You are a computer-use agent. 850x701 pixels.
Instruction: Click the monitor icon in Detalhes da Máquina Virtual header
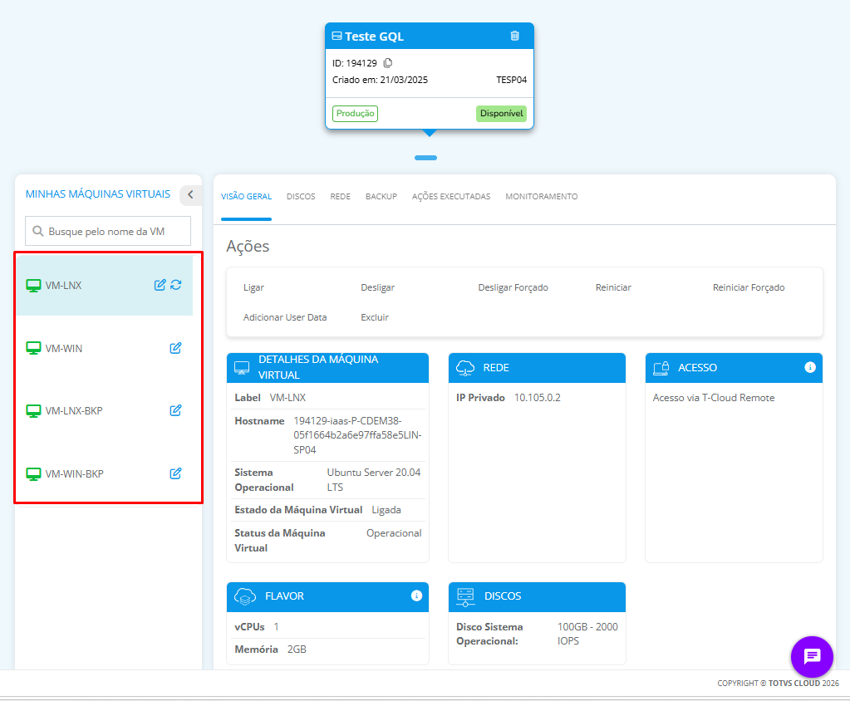242,368
